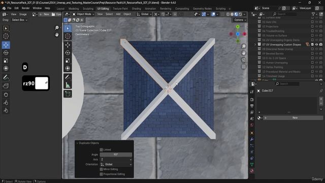This screenshot has height=183, width=325.
Task: Switch perspective/orthographic with the grid icon
Action: pos(244,67)
